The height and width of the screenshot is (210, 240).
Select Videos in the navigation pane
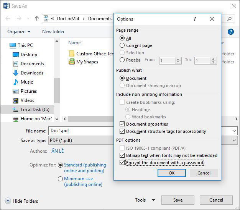click(27, 100)
